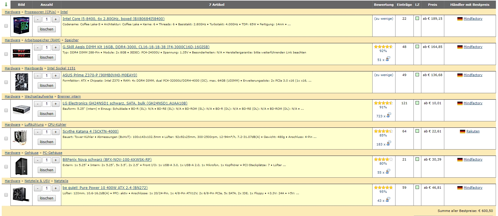Click reviews icon for be quiet! (43 x)

coord(388,199)
